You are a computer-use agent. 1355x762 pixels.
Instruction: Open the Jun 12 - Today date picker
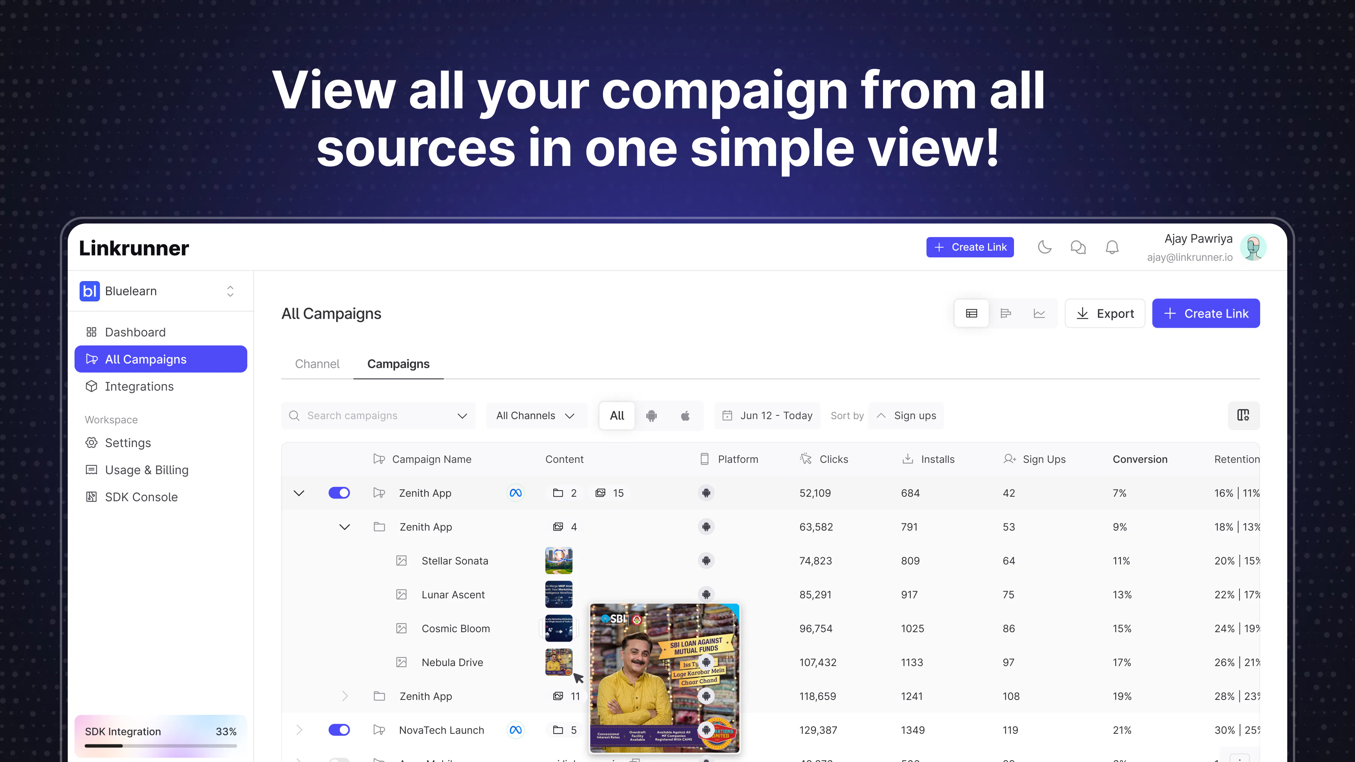click(x=767, y=415)
